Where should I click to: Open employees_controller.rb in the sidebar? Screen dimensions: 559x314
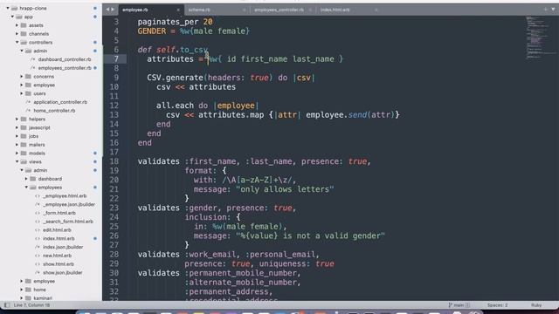(x=65, y=68)
